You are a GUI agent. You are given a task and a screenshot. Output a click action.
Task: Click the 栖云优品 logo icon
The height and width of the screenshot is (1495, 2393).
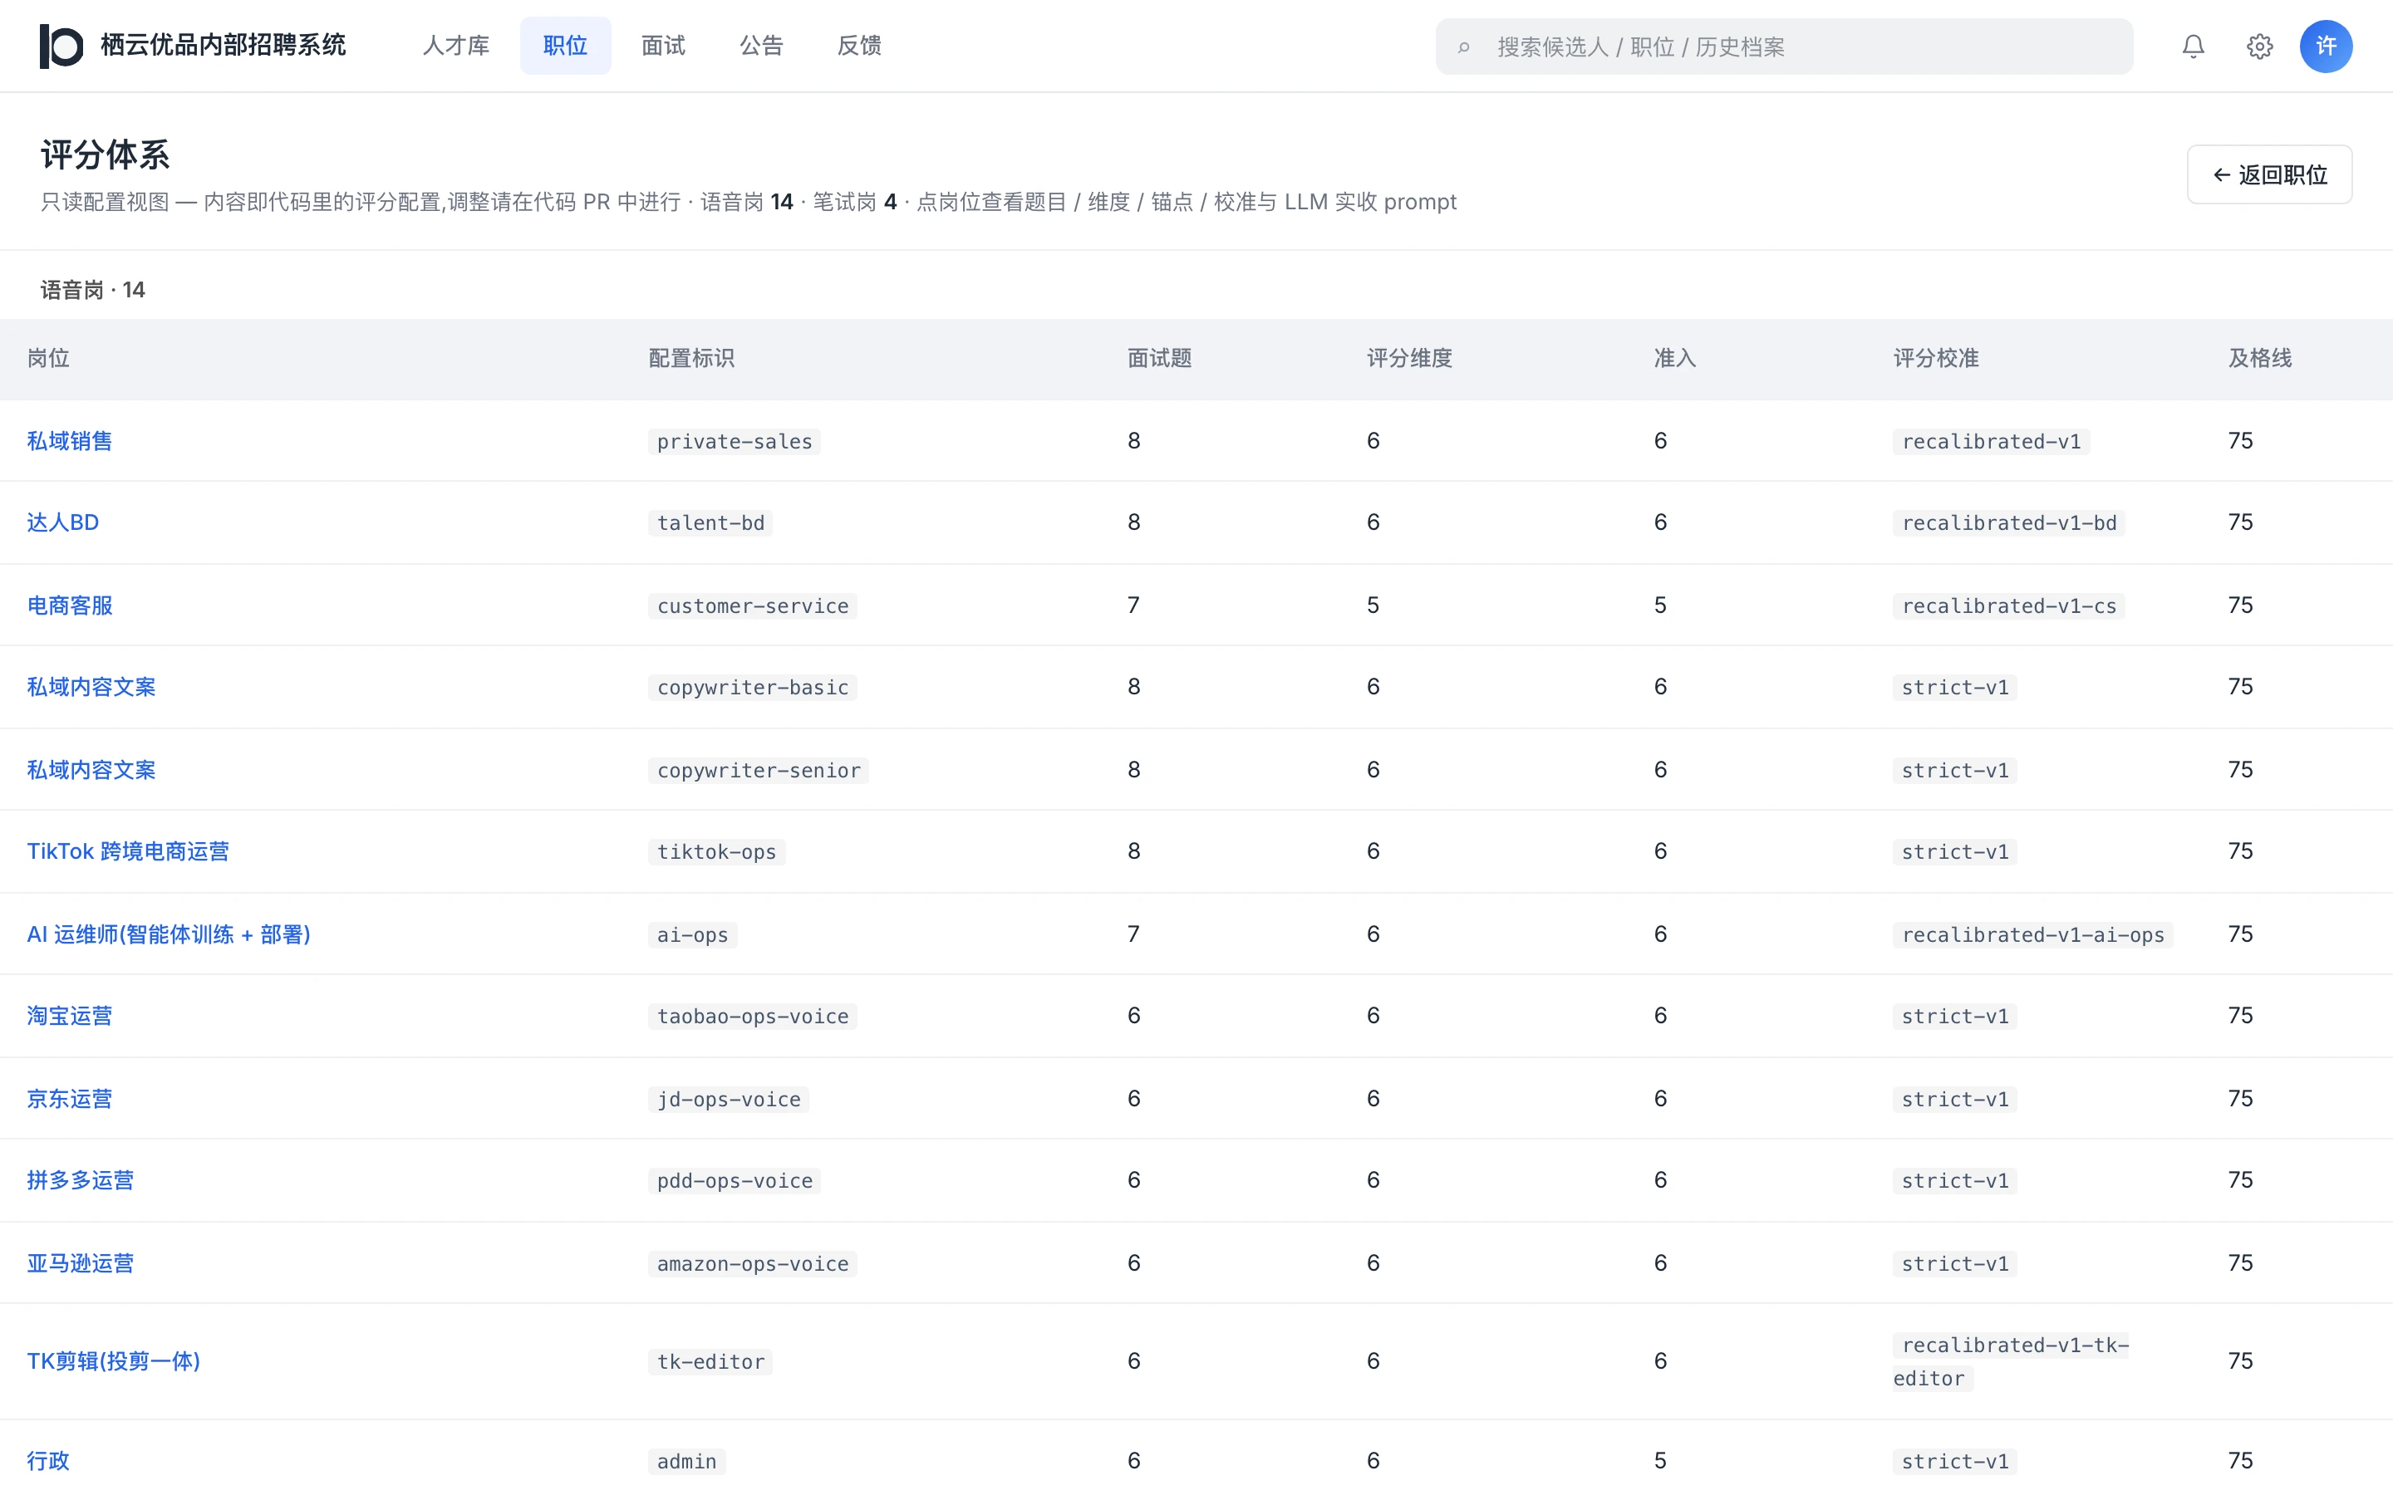coord(61,47)
